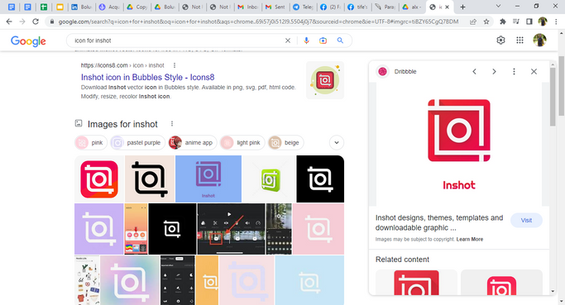This screenshot has height=305, width=565.
Task: Click the icons8 result thumbnail
Action: [x=324, y=80]
